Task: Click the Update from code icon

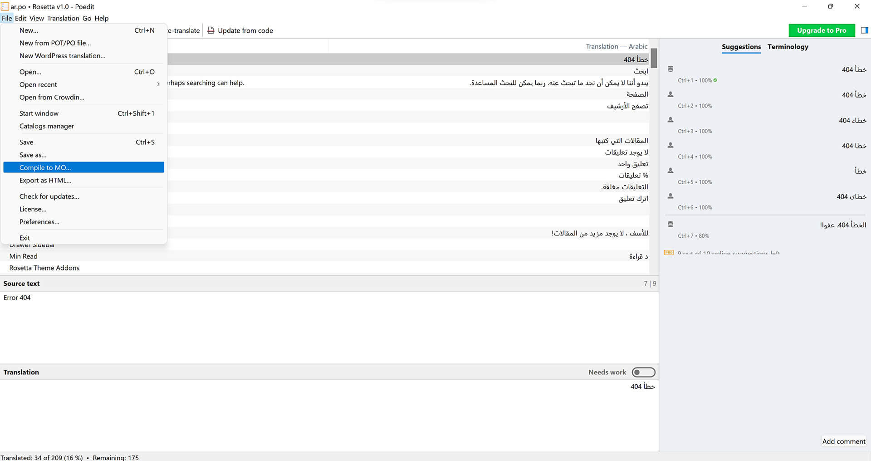Action: 211,30
